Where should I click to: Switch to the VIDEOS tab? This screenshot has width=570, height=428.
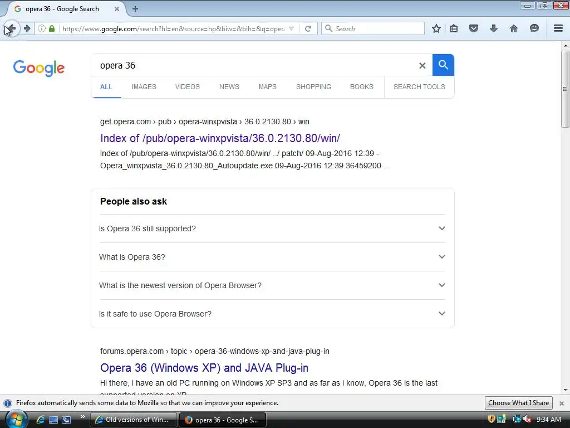point(188,87)
